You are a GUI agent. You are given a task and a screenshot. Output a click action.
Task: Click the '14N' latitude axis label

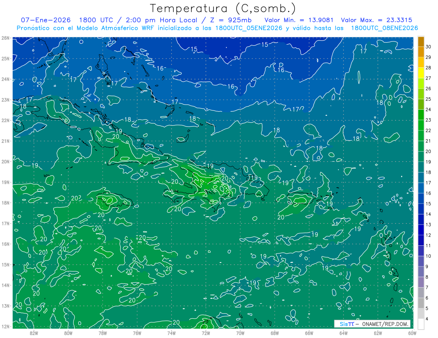tap(5, 285)
